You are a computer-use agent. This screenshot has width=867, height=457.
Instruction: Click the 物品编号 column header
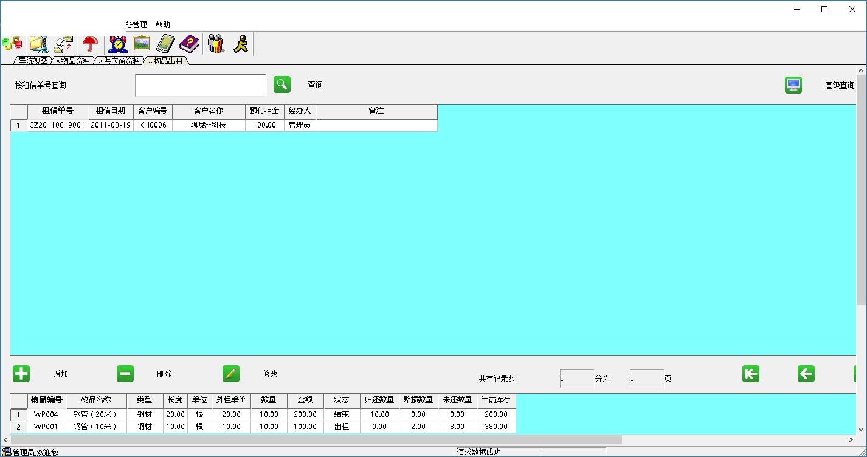coord(47,400)
